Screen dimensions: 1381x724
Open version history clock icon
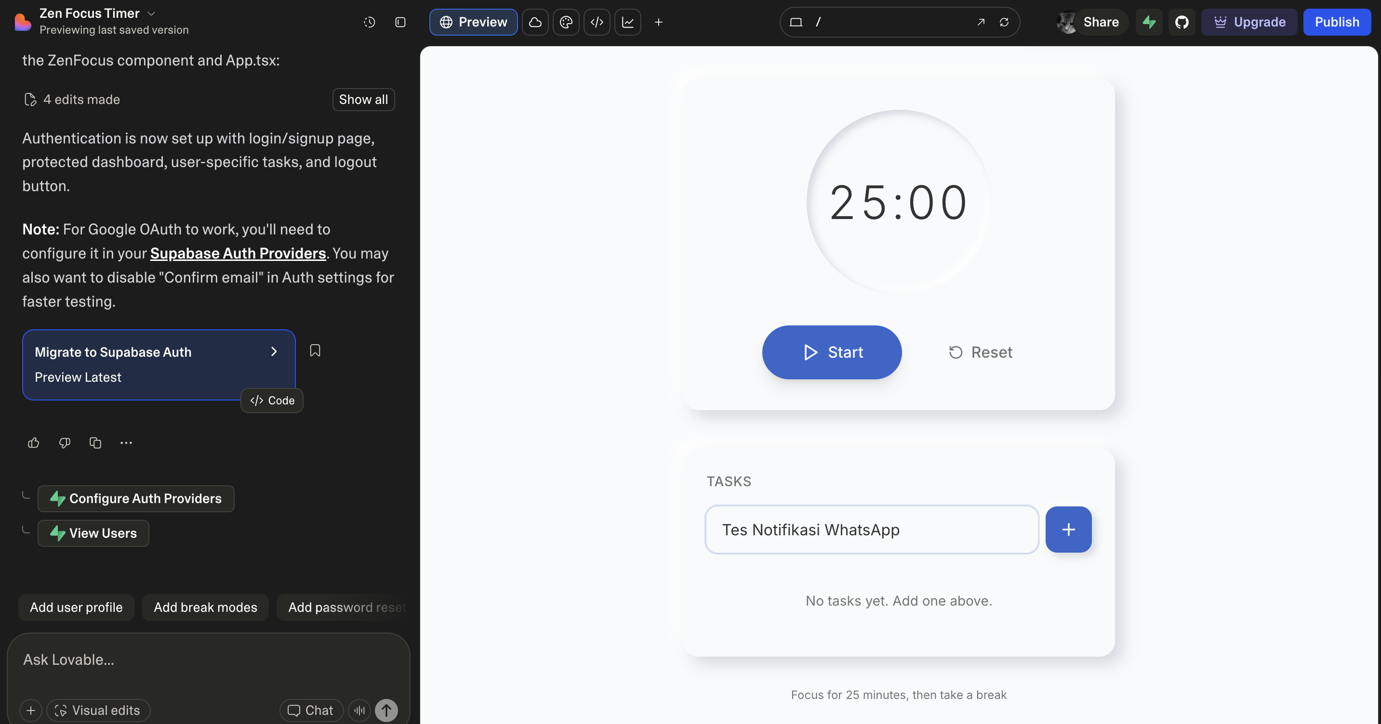click(369, 22)
